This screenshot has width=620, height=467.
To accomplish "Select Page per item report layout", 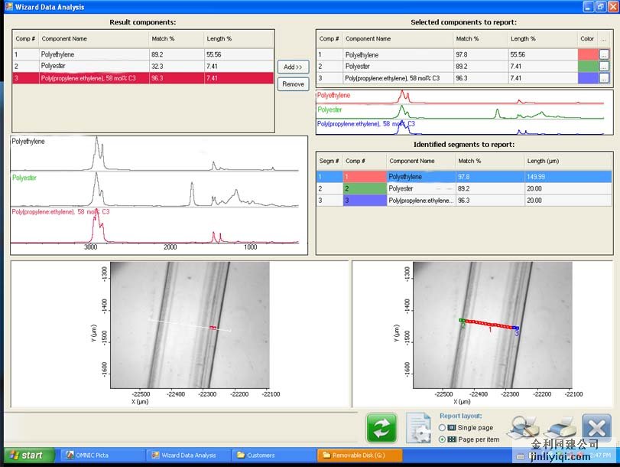I will tap(443, 439).
